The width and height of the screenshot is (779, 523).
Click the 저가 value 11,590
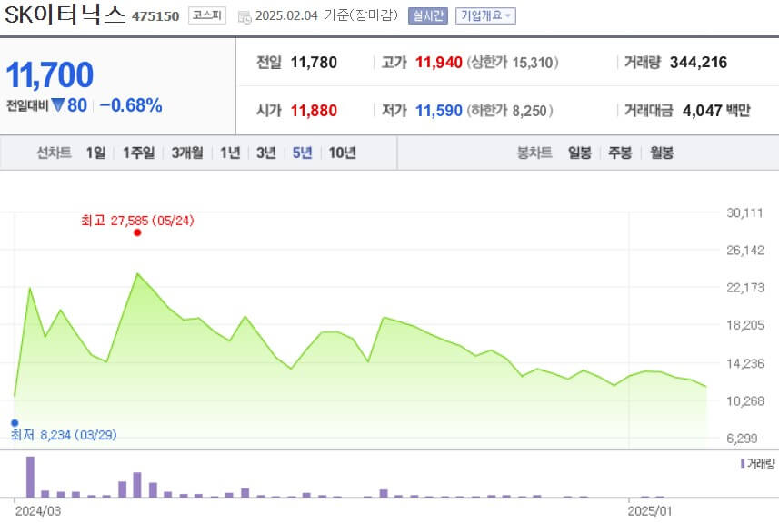click(x=439, y=110)
